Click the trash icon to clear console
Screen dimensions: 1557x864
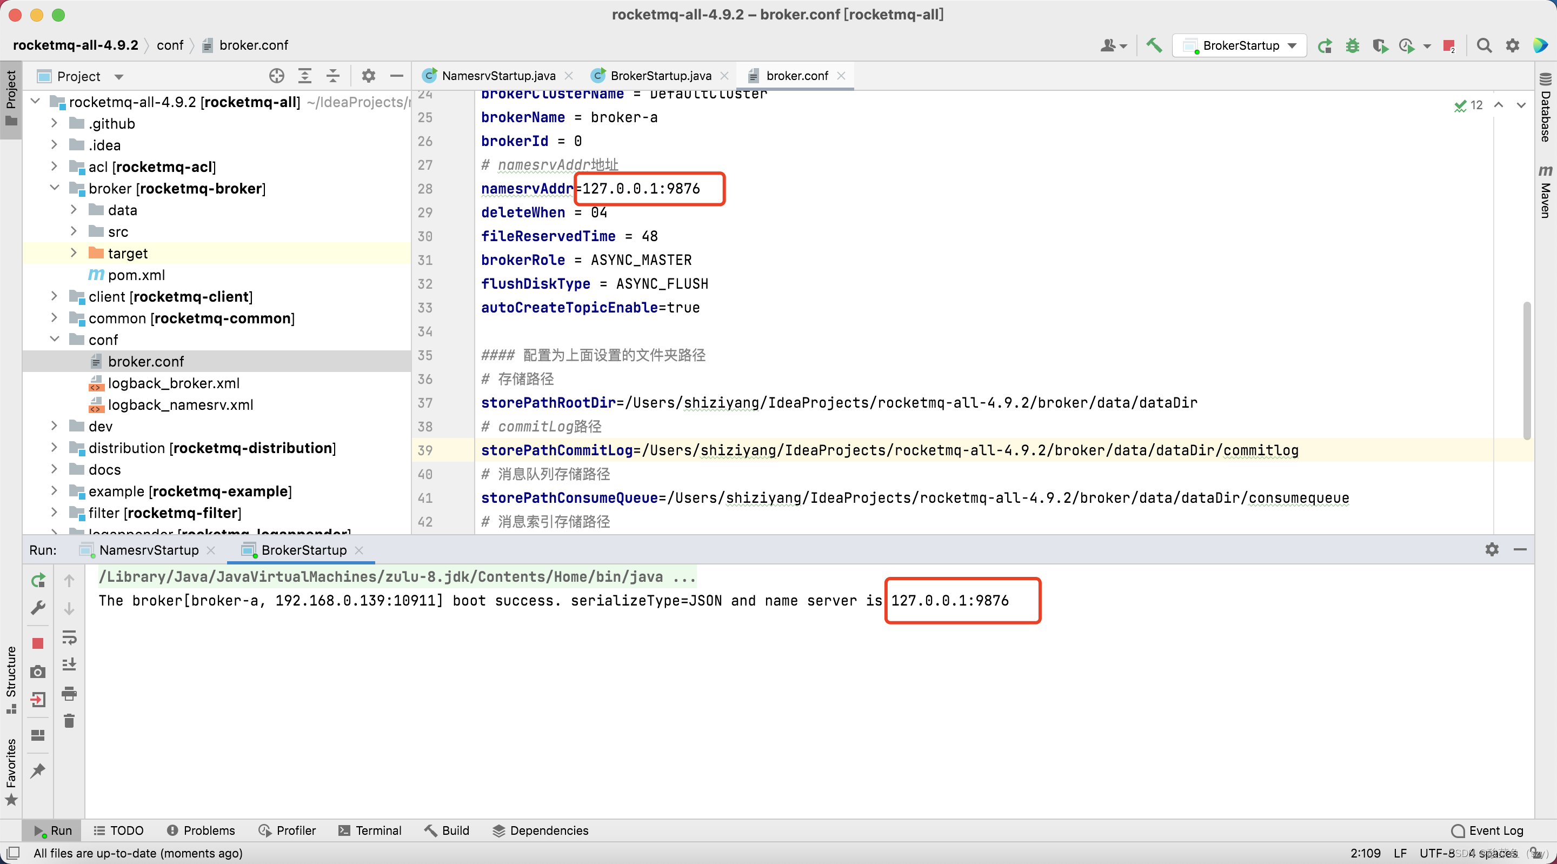coord(70,721)
